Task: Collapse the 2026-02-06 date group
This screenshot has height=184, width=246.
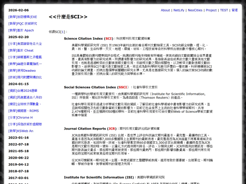Action: (19, 10)
